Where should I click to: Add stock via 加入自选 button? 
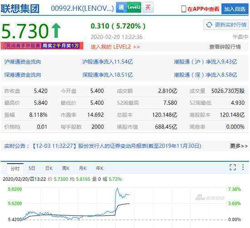[235, 9]
